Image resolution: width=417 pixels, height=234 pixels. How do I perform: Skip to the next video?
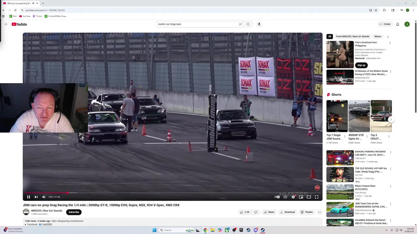36,197
